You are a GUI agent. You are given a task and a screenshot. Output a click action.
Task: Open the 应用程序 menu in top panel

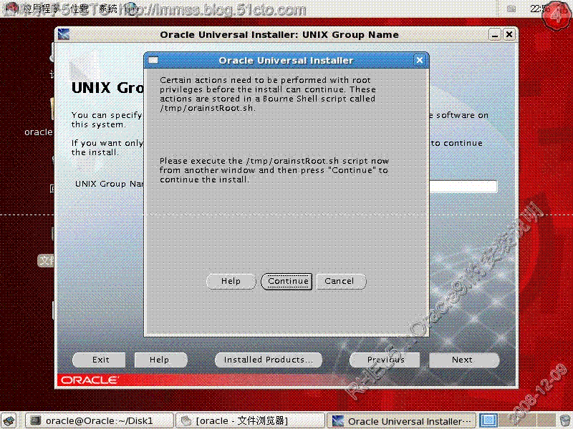coord(42,9)
